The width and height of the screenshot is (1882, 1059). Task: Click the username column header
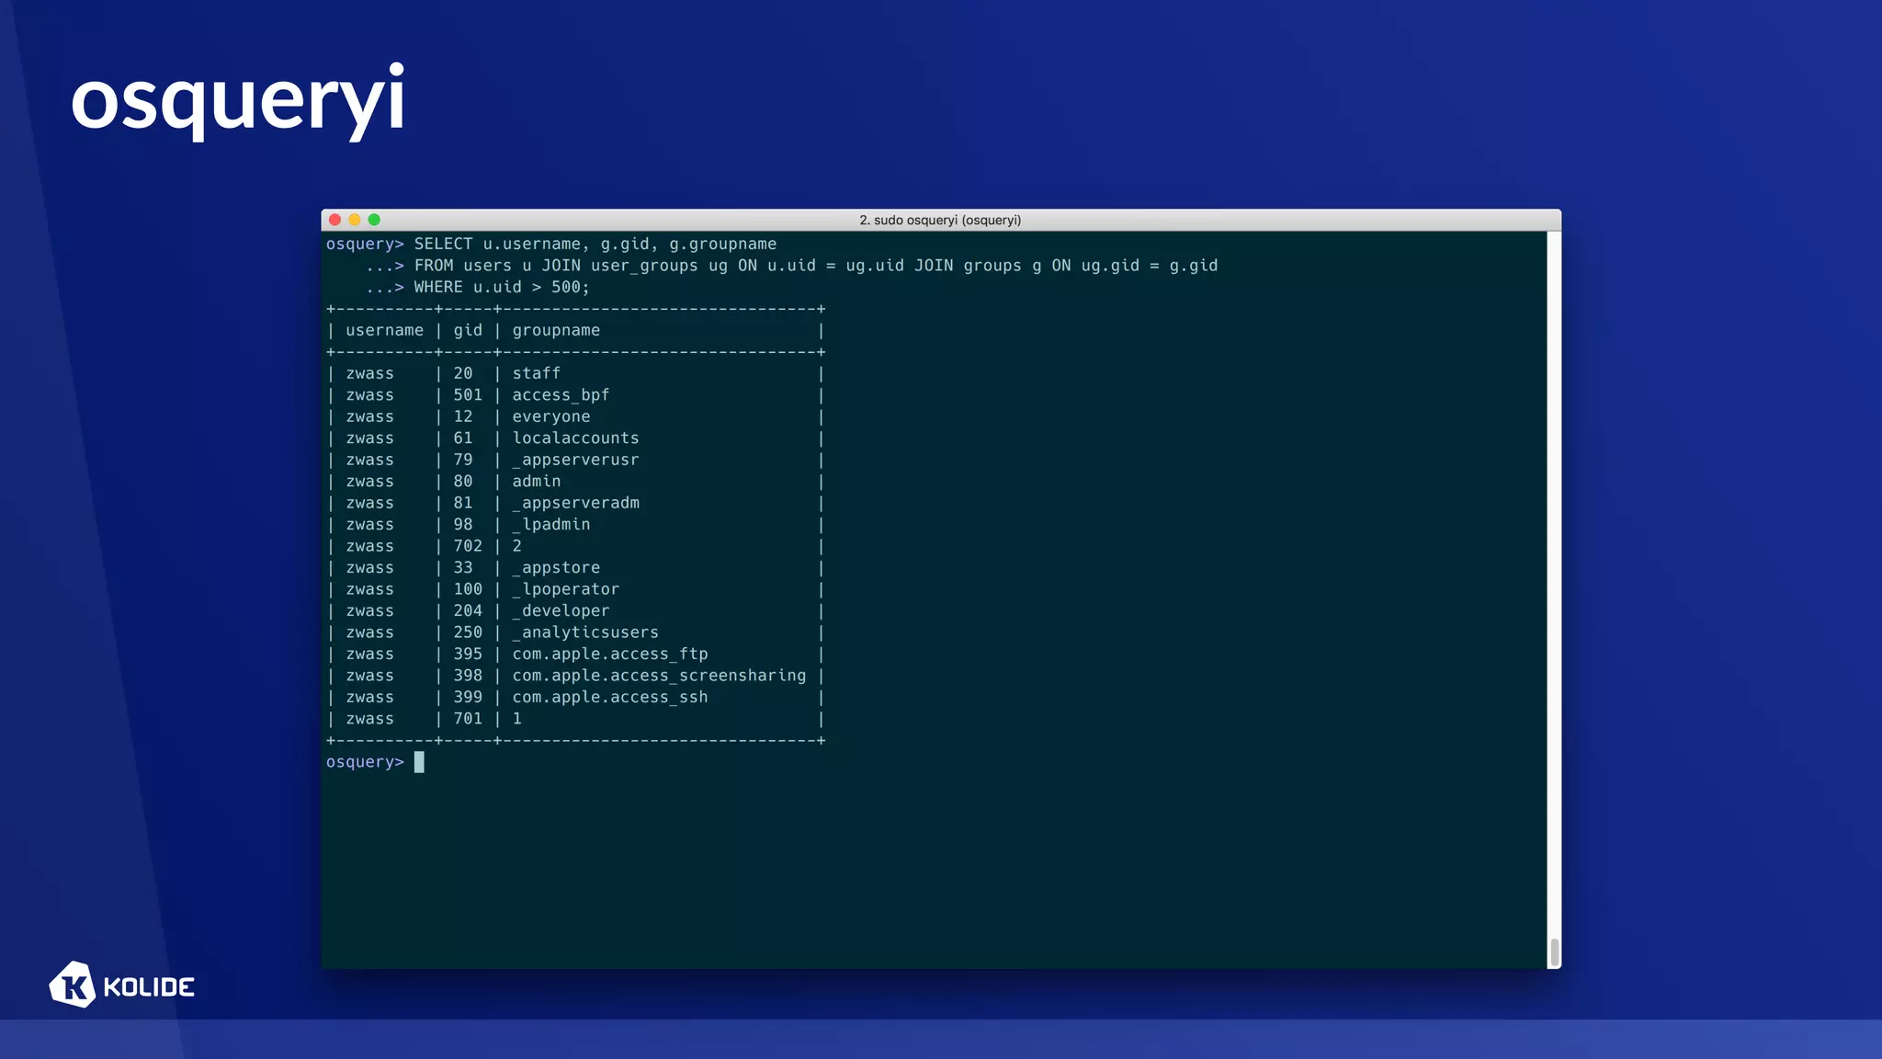coord(384,330)
